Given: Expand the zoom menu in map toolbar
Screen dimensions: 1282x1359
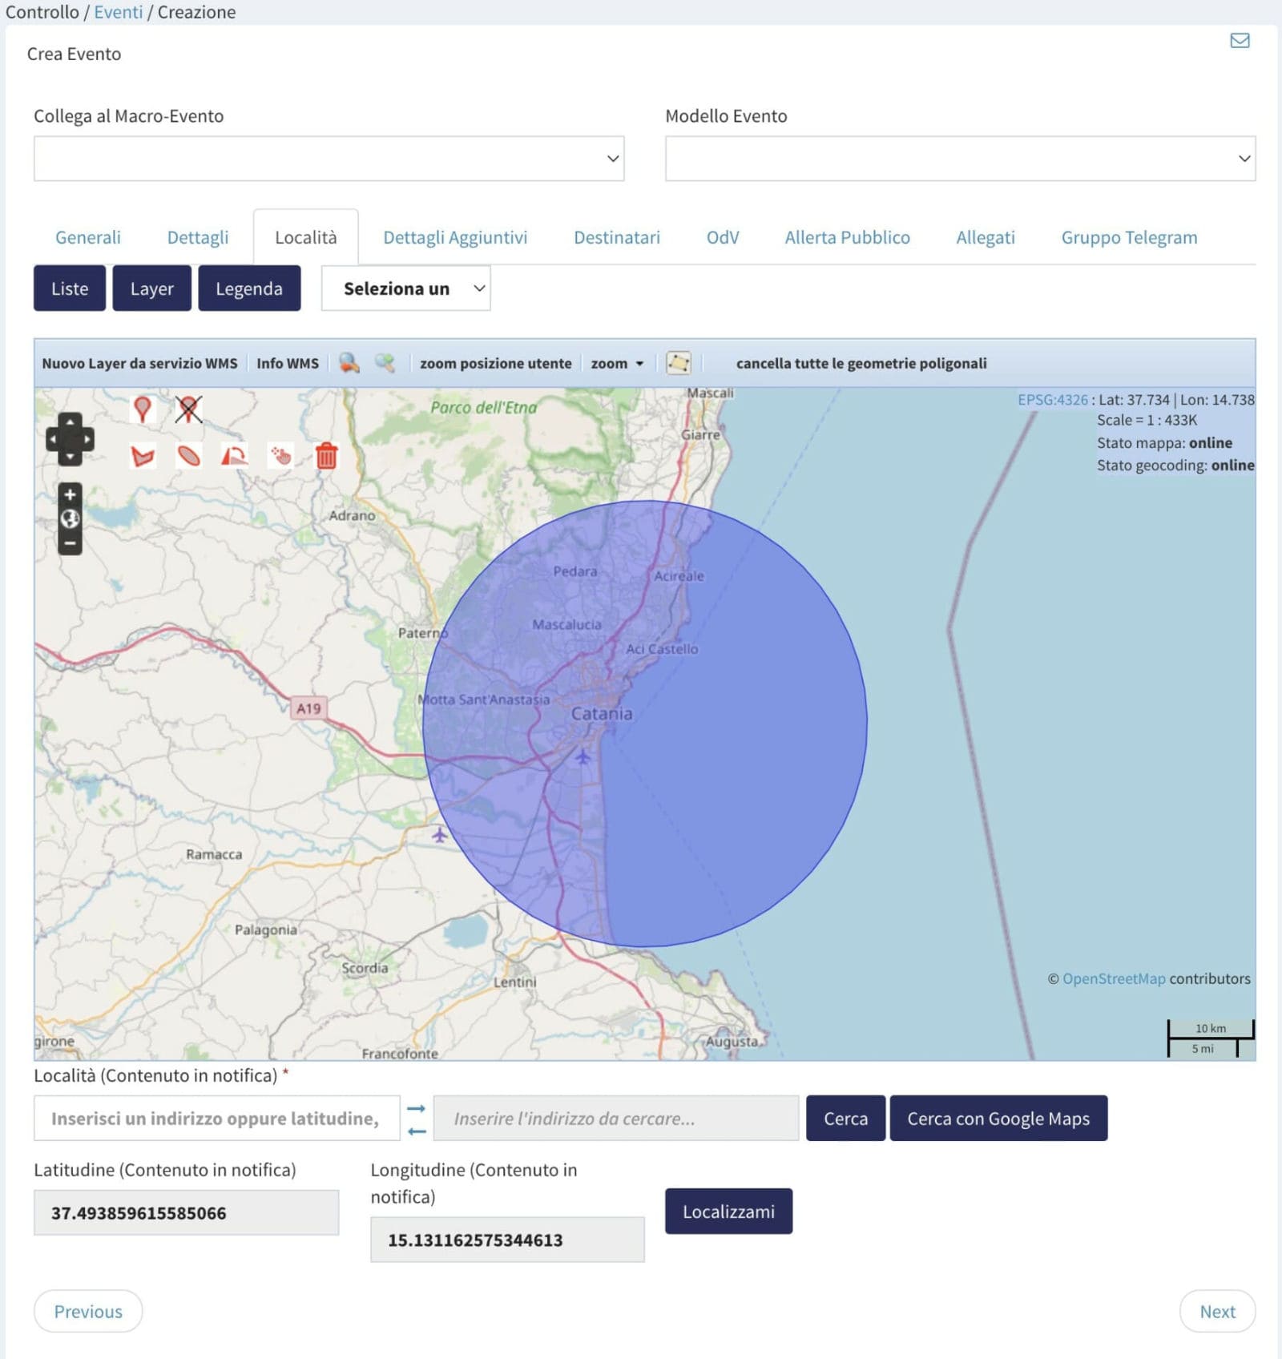Looking at the screenshot, I should (x=616, y=363).
